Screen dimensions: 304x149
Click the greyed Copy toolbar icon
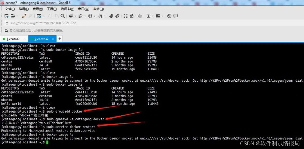pos(50,16)
